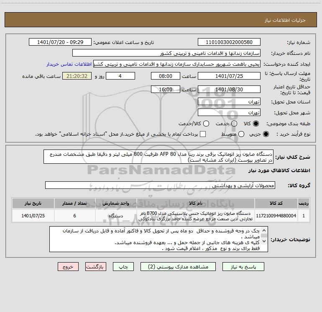This screenshot has width=322, height=312.
Task: Click the remaining time 21:20:32 field
Action: pos(77,76)
